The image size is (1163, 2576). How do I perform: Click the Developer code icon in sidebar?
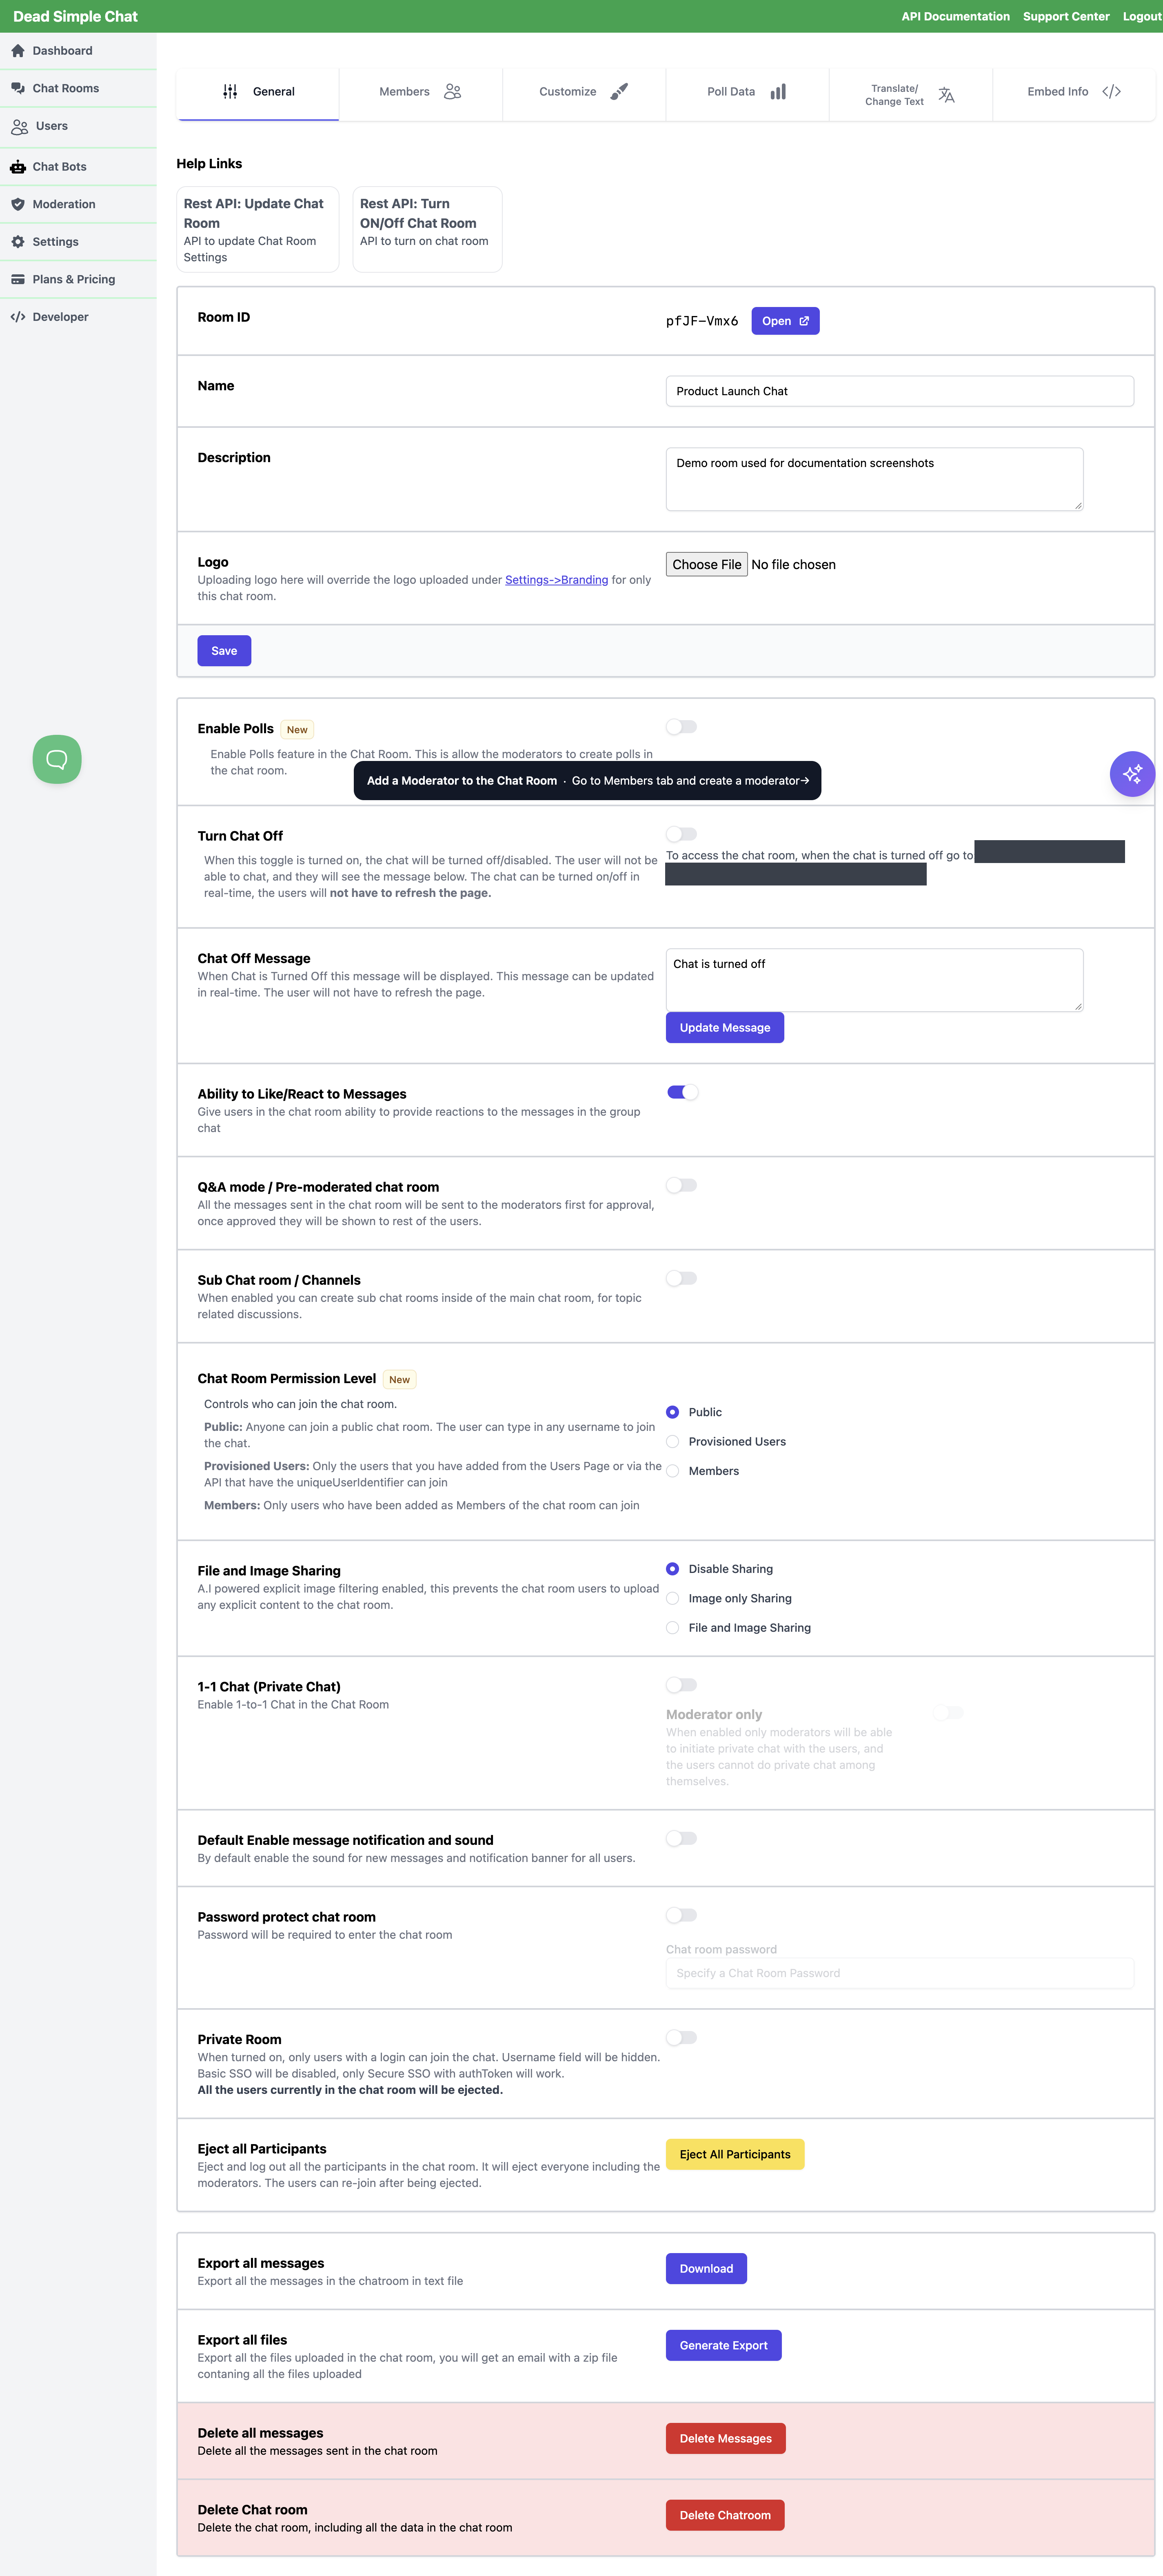(x=18, y=317)
